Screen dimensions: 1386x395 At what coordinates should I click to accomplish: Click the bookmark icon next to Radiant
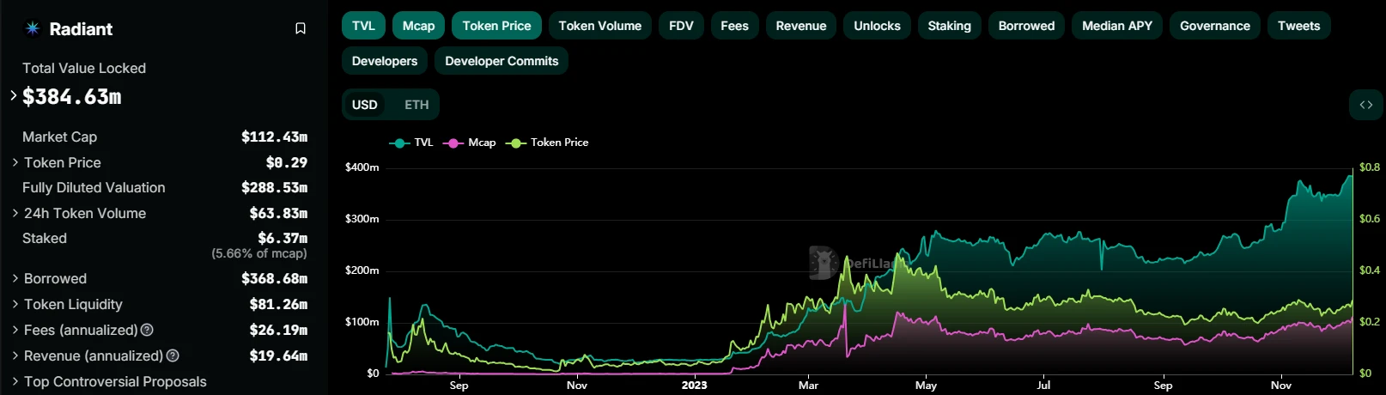[301, 28]
